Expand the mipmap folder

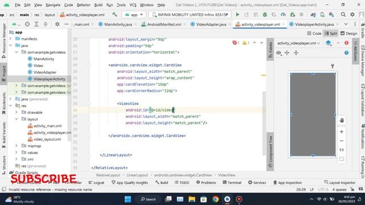[17, 146]
